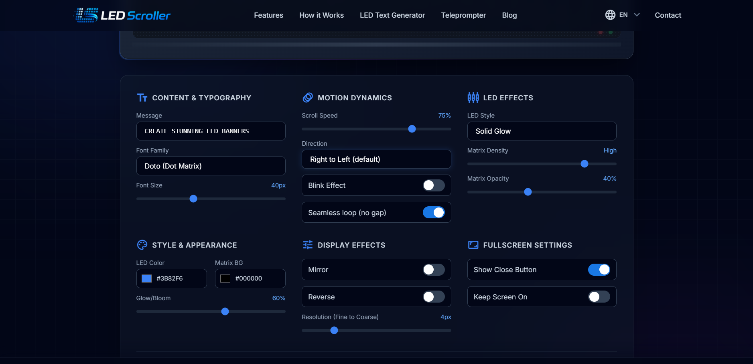Open the blue LED Color swatch

coord(147,279)
